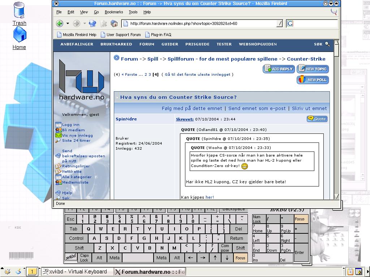Open the Help menu
The width and height of the screenshot is (370, 277).
tap(147, 12)
